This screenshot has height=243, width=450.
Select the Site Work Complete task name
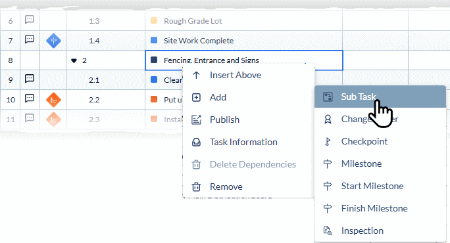tap(199, 41)
